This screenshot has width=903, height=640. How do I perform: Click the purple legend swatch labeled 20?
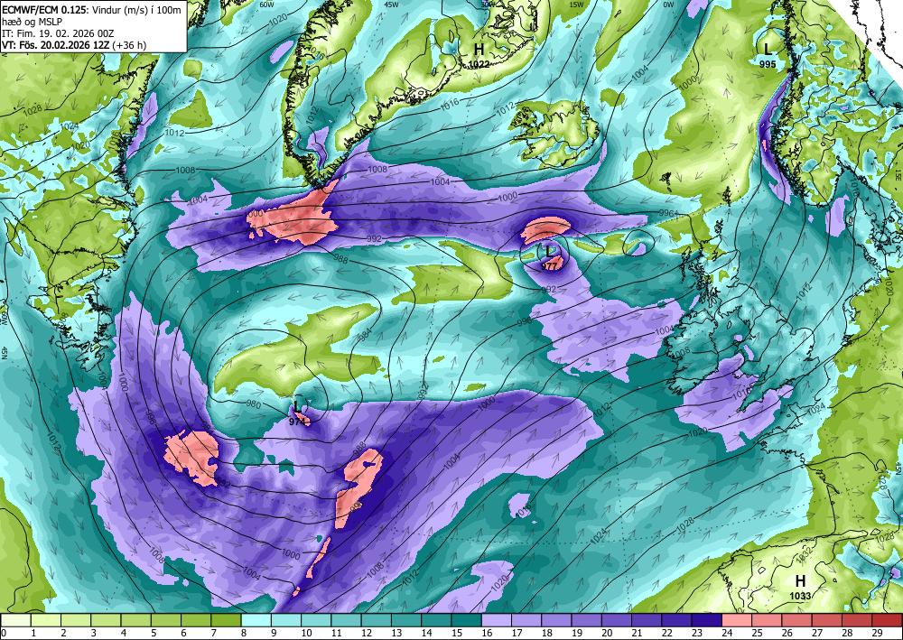coord(617,620)
